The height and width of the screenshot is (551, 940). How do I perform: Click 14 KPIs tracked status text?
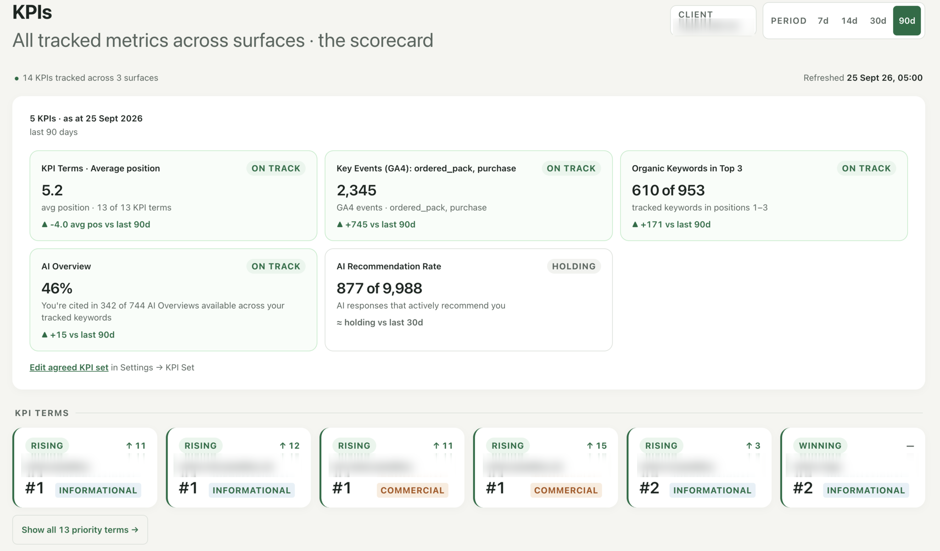(90, 78)
